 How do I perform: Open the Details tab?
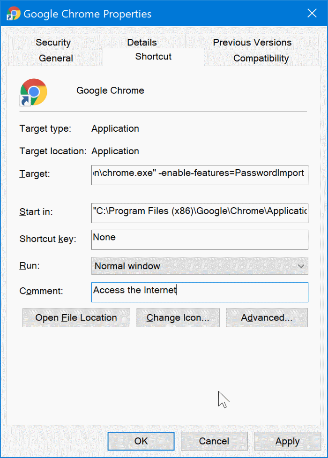[142, 43]
